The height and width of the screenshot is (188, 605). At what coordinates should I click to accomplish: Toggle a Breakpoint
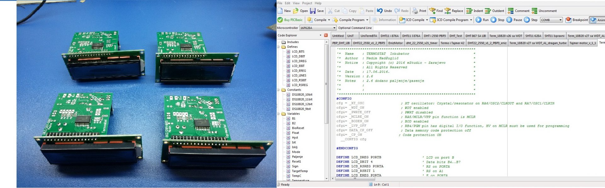[568, 20]
